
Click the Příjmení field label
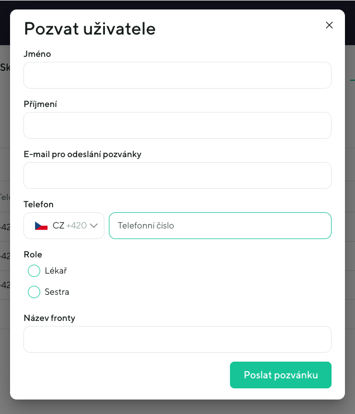40,104
